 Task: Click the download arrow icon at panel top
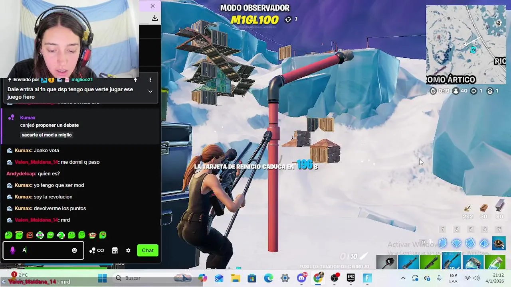155,18
